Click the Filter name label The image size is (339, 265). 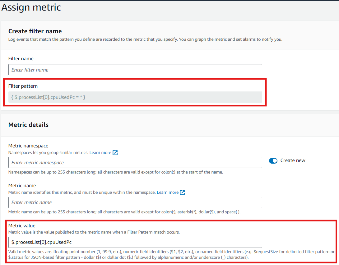21,59
